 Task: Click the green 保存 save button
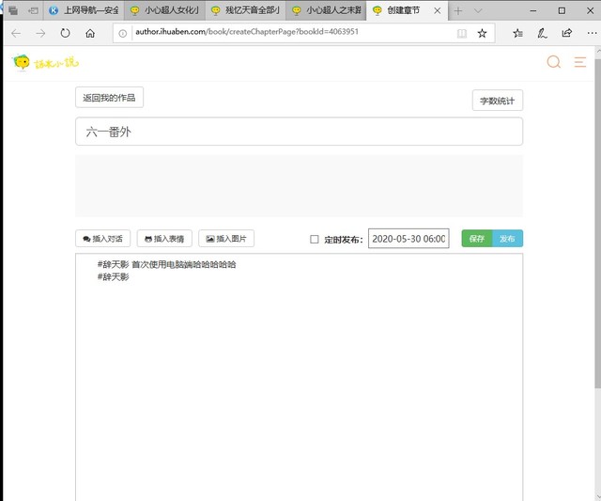476,239
